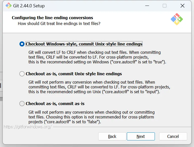Click the description mentioning core.autocrlf set to false

(x=91, y=117)
